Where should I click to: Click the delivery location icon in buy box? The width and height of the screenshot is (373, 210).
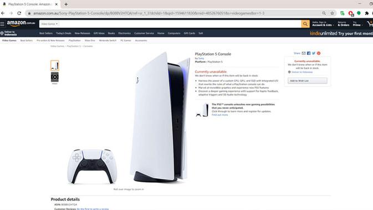click(289, 72)
